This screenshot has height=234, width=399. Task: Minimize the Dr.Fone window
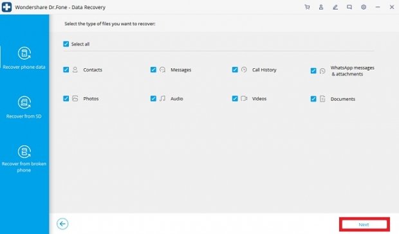(x=378, y=7)
